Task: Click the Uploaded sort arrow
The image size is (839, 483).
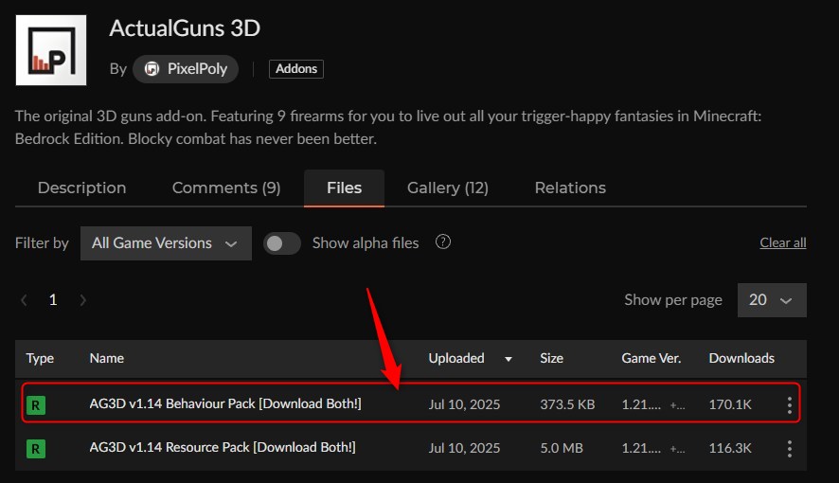Action: [509, 360]
